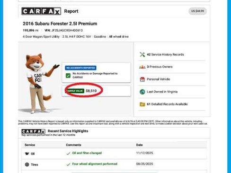This screenshot has width=231, height=173.
Task: Click the CARFAX logo in report header
Action: [41, 11]
